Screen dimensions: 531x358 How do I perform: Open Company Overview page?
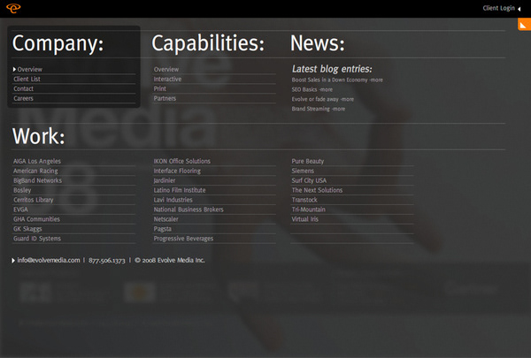tap(30, 69)
